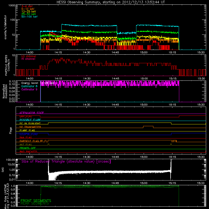Select the HI channel legend label
This screenshot has width=209, height=209.
(28, 59)
